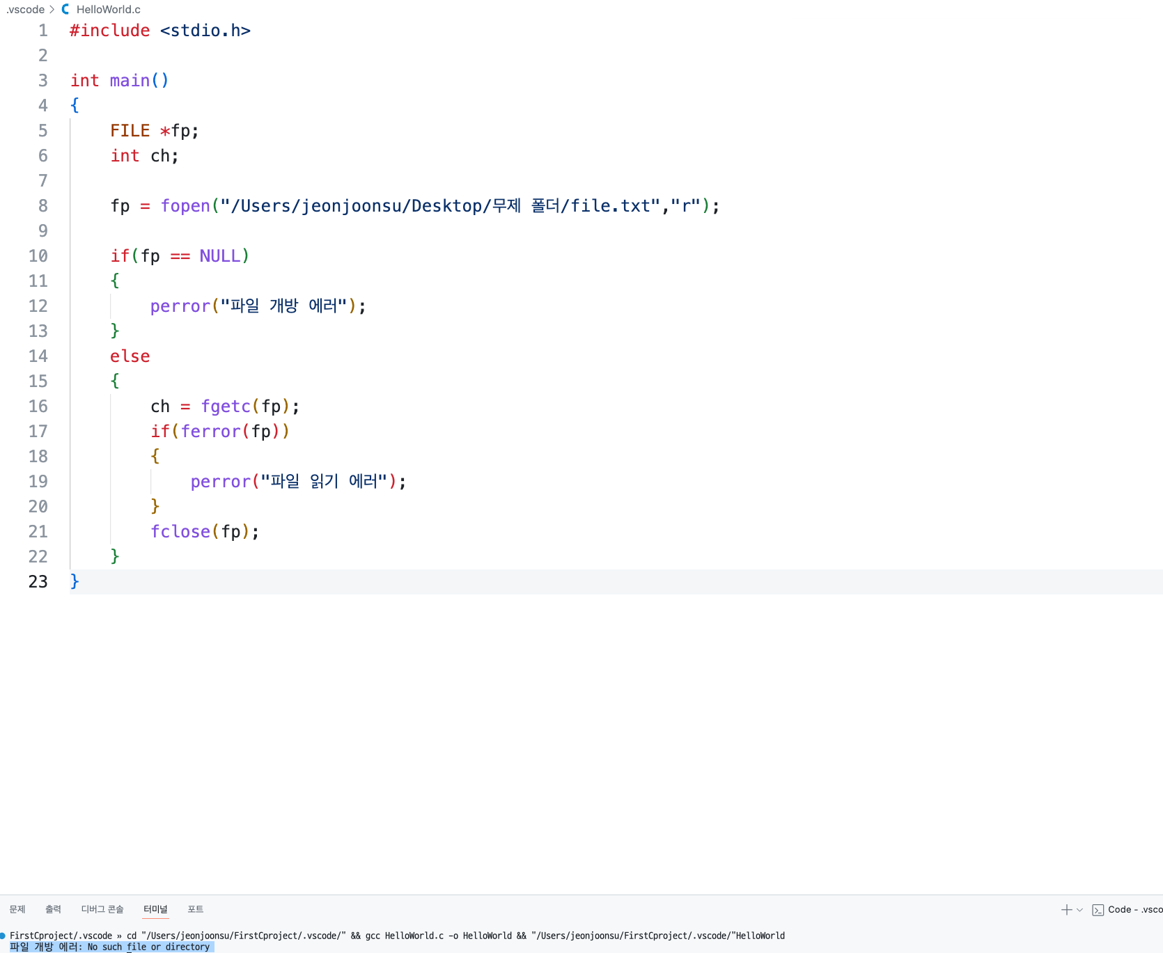
Task: Switch to the 출력 (Output) tab
Action: pyautogui.click(x=53, y=909)
